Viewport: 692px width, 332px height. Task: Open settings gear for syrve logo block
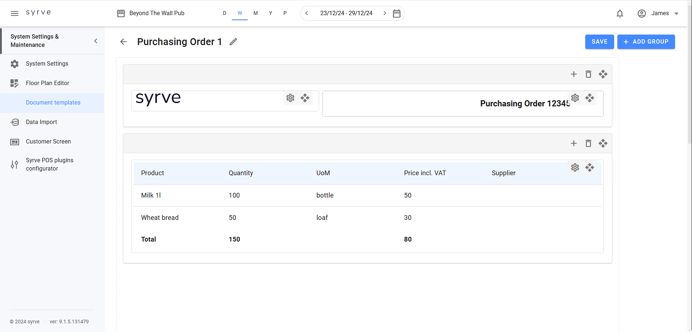tap(290, 98)
